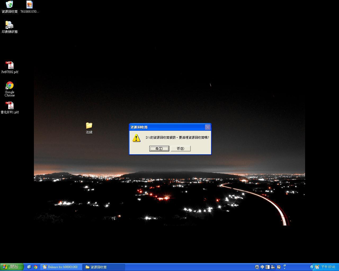Expand hidden system tray icons

[312, 267]
